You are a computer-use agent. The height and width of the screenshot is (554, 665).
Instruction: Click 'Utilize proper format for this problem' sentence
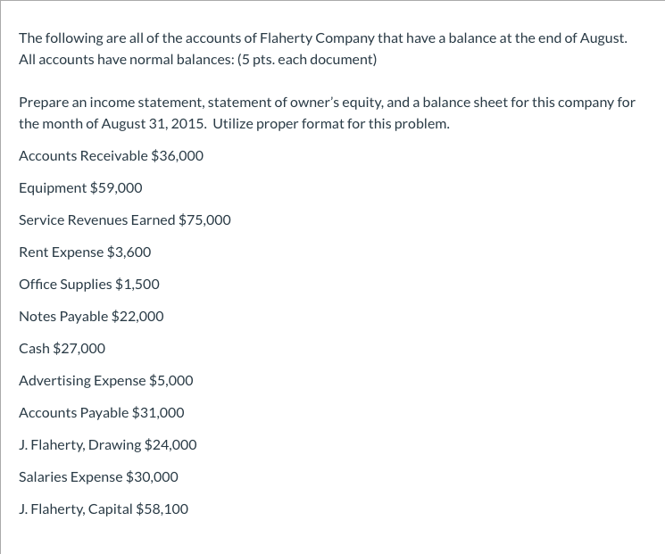[x=331, y=124]
